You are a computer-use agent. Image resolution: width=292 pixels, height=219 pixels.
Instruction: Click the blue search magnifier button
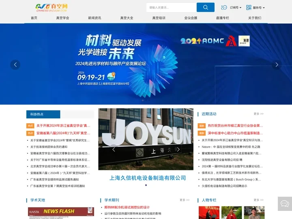(205, 7)
